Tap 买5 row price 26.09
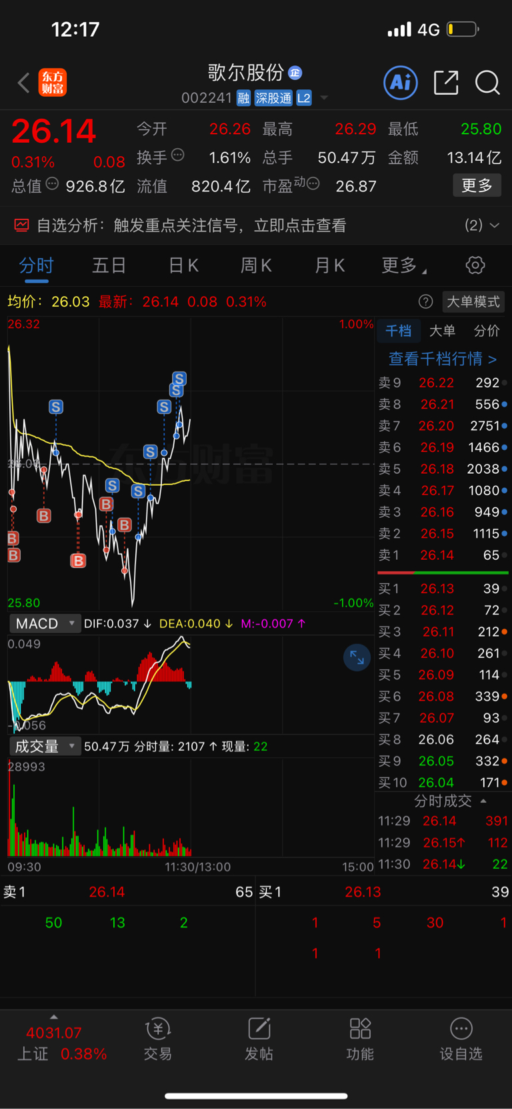This screenshot has width=512, height=1109. (436, 675)
